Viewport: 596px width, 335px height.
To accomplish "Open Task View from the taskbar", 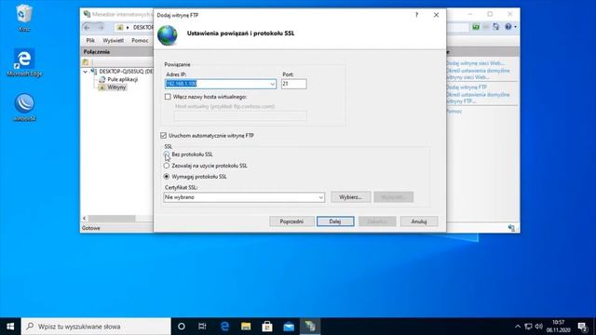I will [x=202, y=327].
